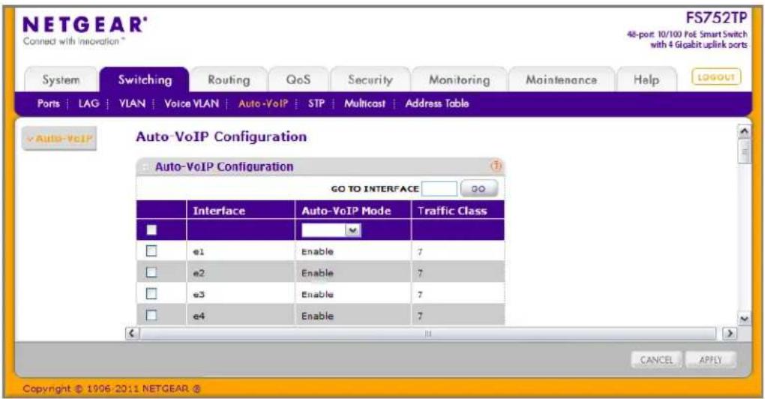Click the Enable value in row e4
This screenshot has height=399, width=765.
tap(317, 316)
